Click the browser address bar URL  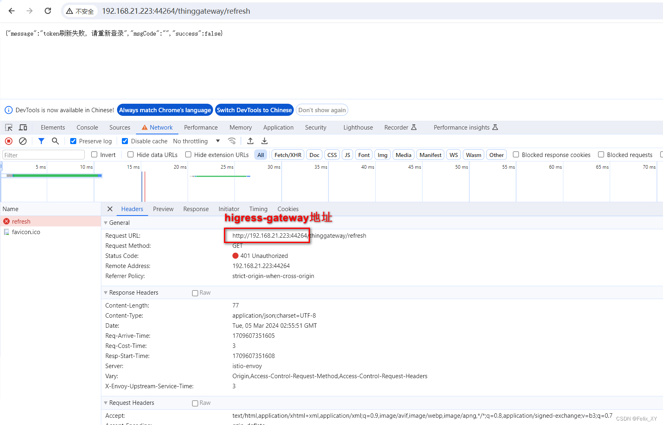tap(176, 11)
